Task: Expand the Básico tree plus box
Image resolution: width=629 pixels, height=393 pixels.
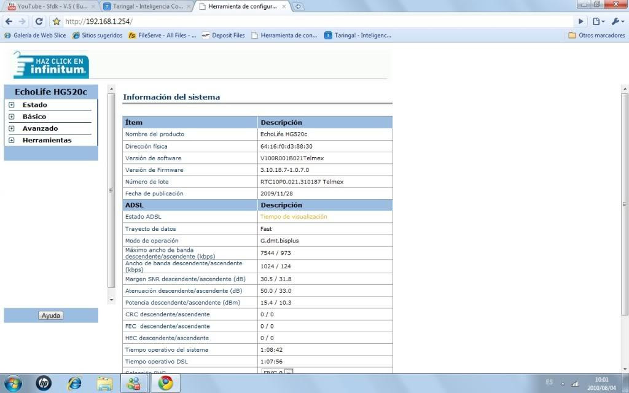Action: point(12,117)
